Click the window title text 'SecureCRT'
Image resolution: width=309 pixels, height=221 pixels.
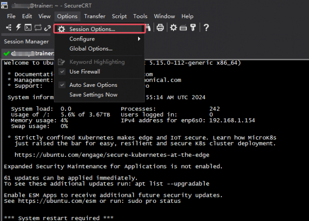(x=78, y=6)
